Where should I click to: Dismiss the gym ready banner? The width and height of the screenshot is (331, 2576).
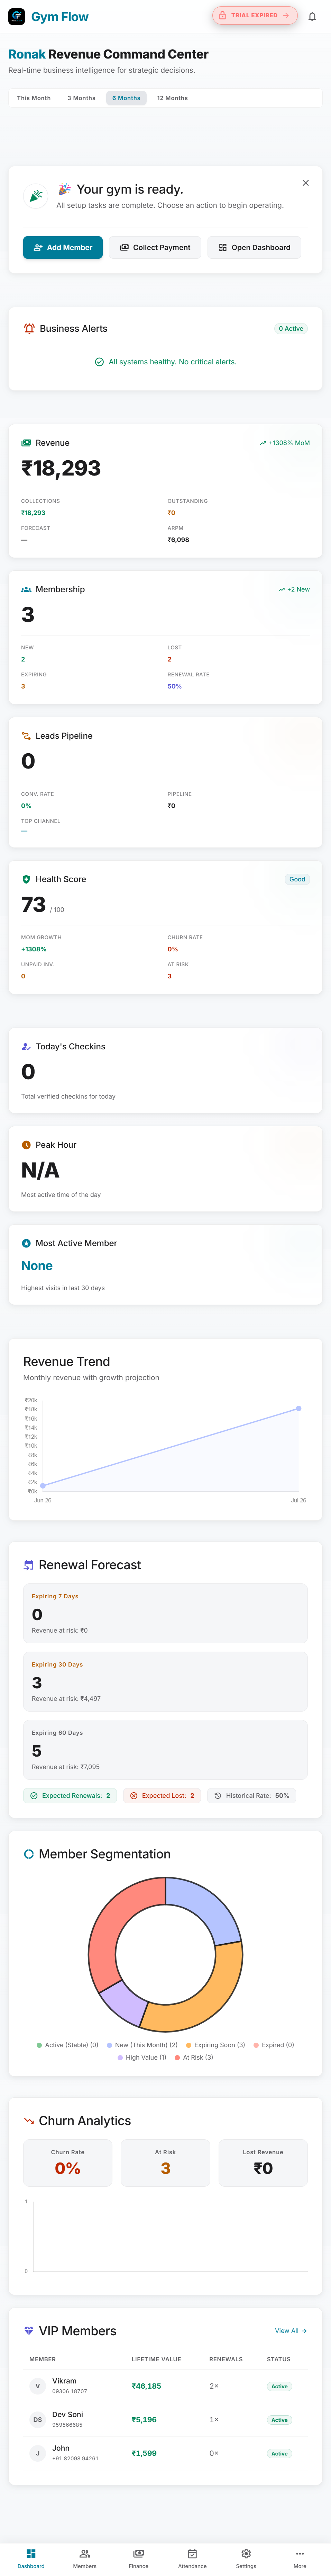306,183
